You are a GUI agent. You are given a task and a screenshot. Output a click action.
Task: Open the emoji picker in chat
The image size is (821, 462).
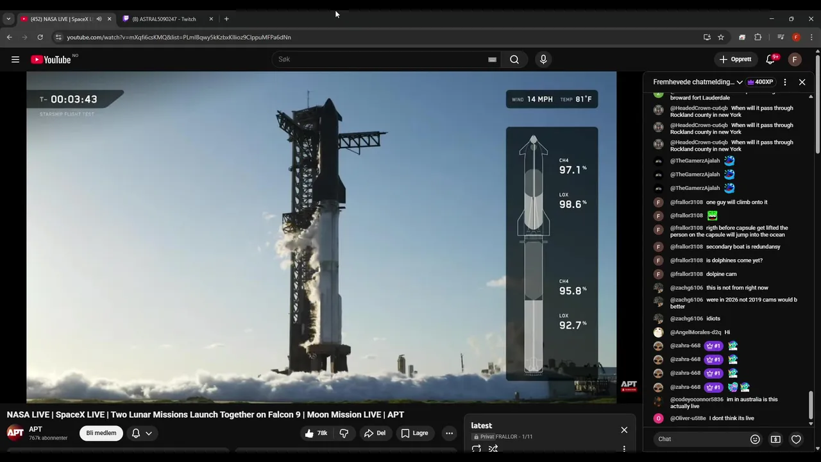point(755,439)
